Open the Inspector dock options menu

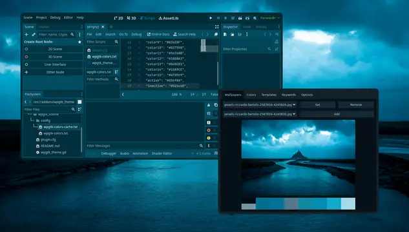pyautogui.click(x=279, y=27)
